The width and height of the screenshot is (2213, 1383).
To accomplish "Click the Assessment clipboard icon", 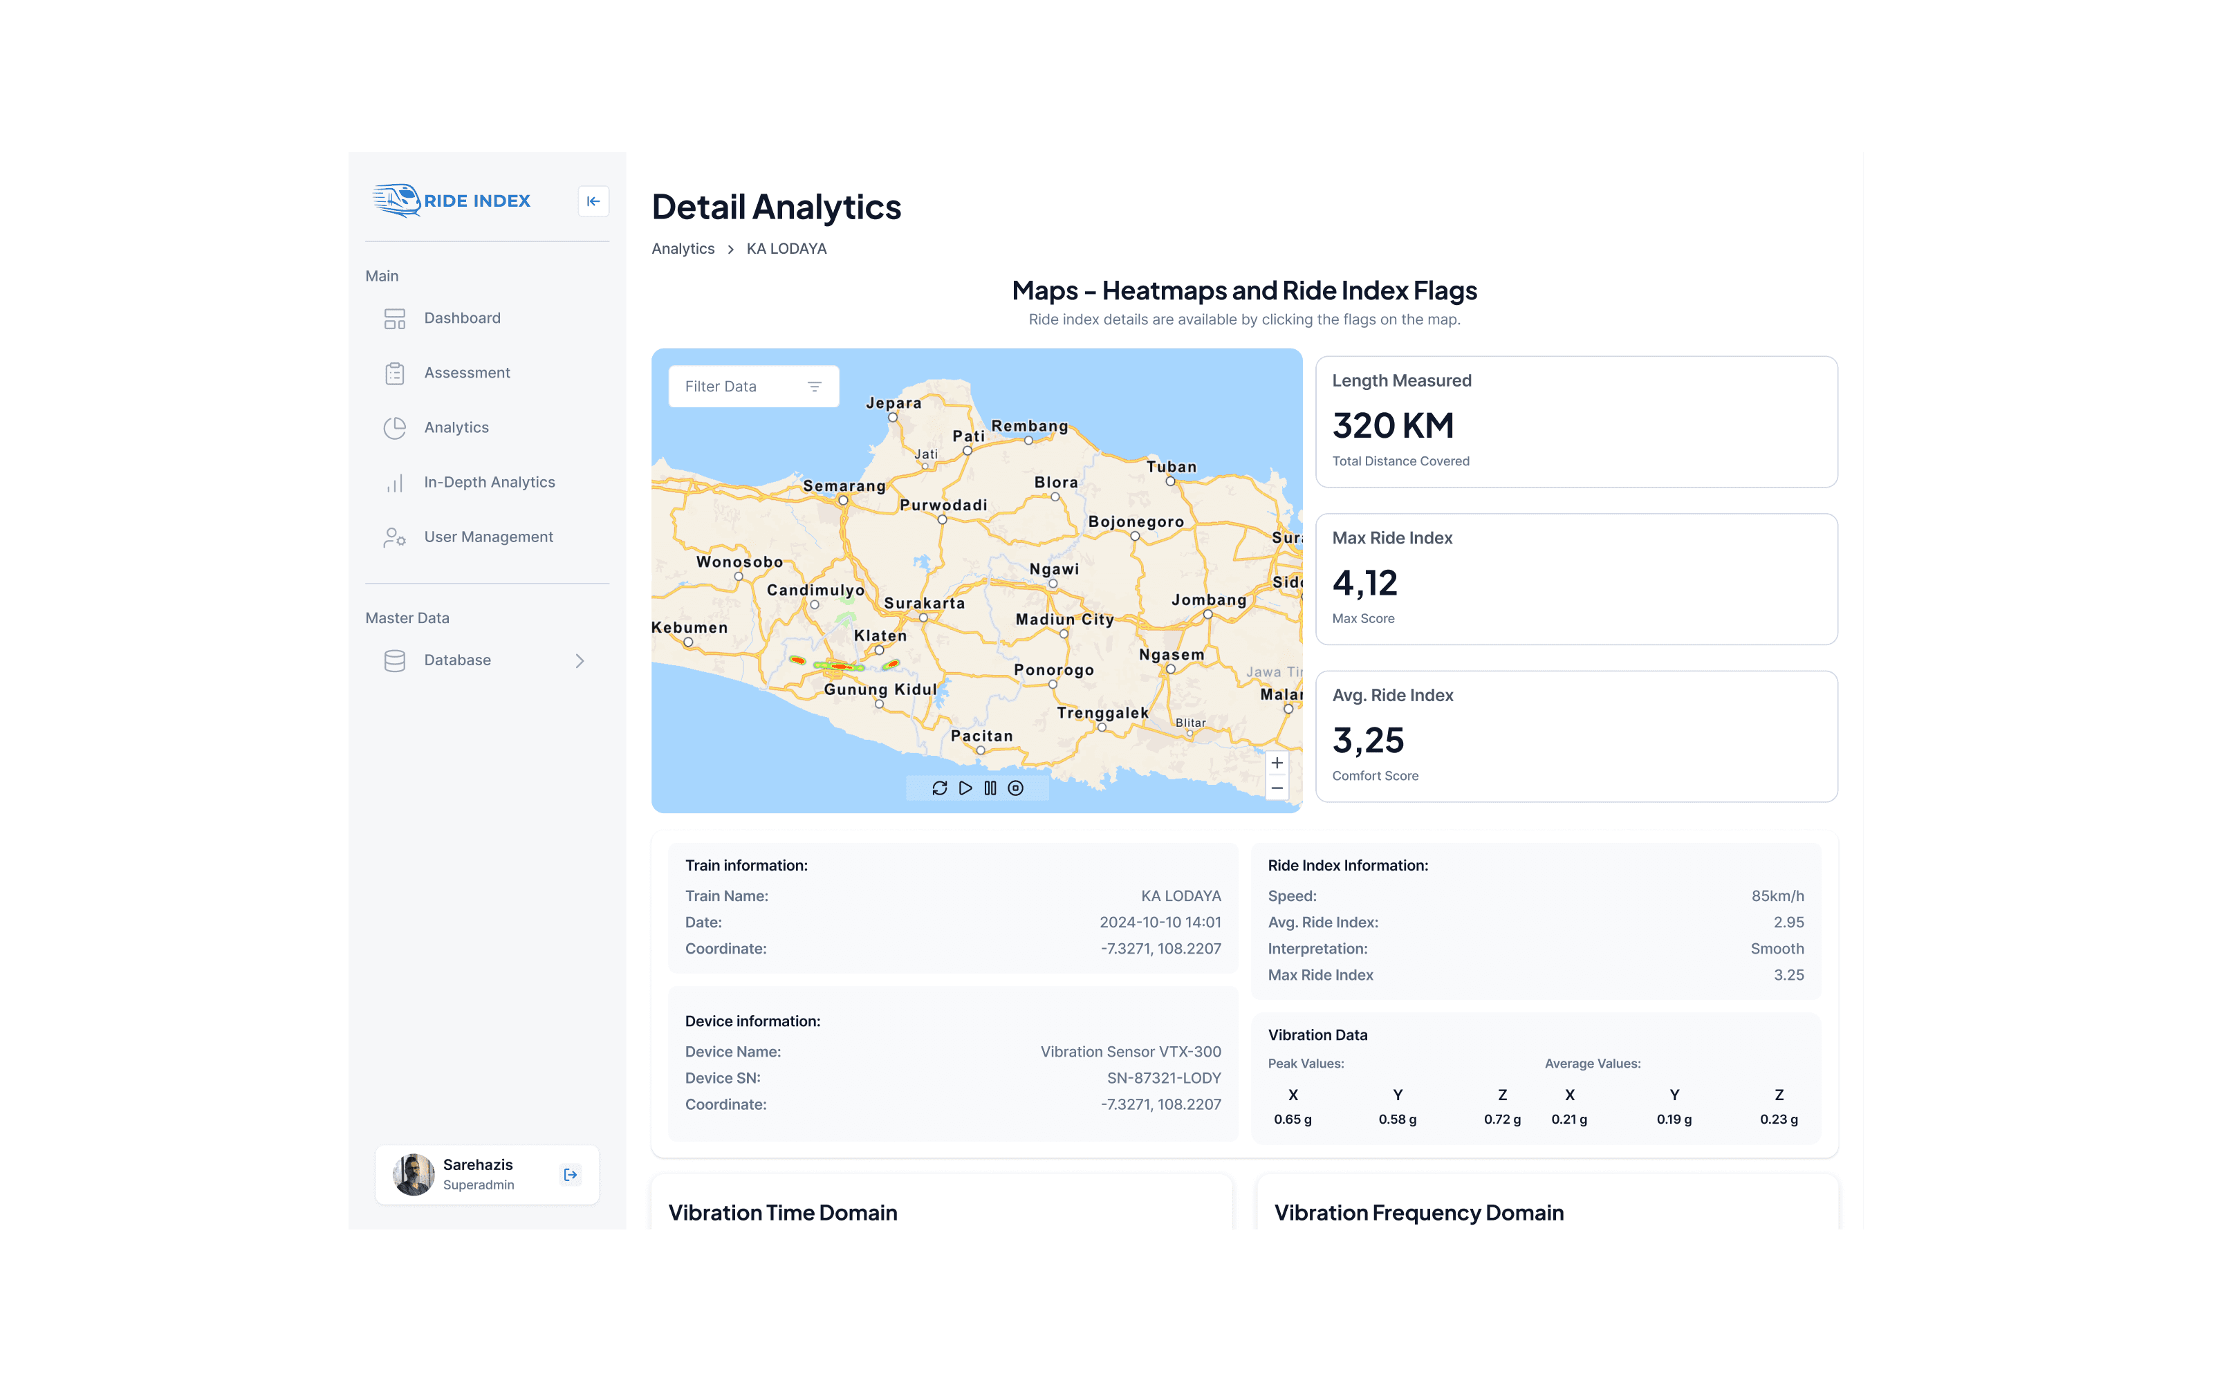I will pos(394,373).
